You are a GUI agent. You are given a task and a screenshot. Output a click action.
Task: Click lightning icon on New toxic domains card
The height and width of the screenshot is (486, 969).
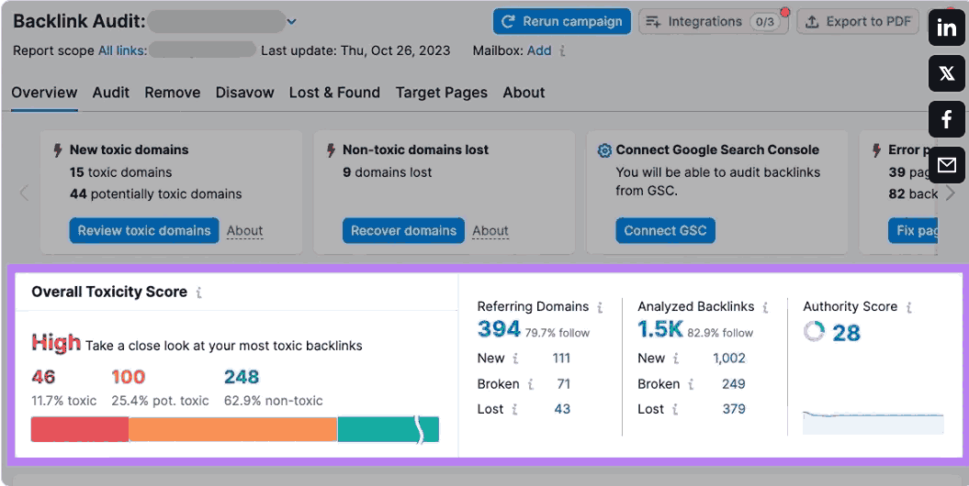click(x=58, y=149)
